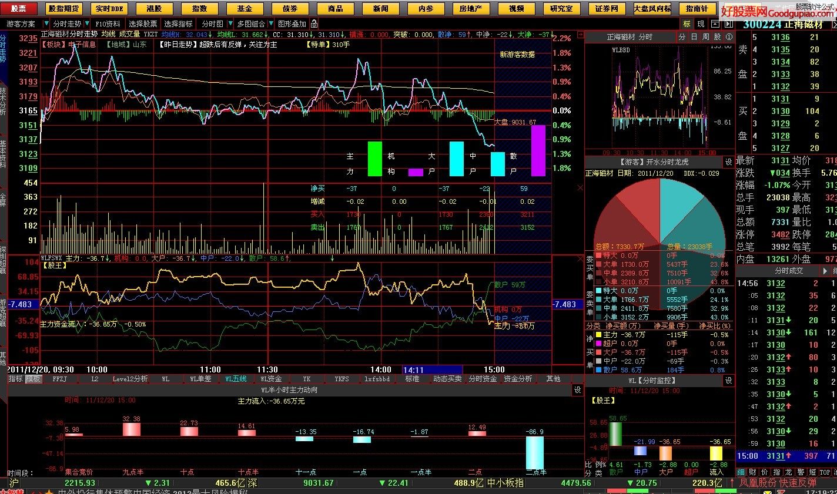This screenshot has width=837, height=494.
Task: Select the Level2分析 indicator tab
Action: pyautogui.click(x=130, y=379)
